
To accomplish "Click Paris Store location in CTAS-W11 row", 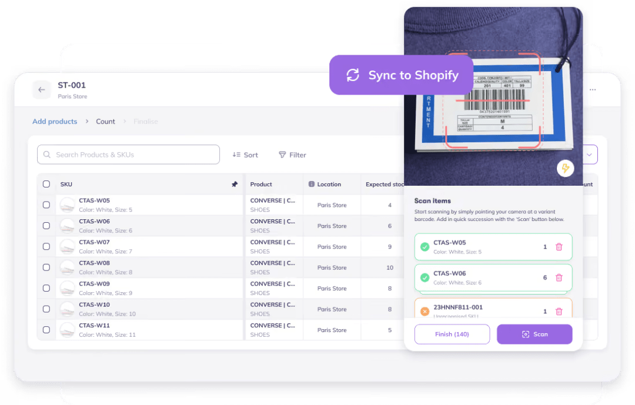I will click(332, 330).
